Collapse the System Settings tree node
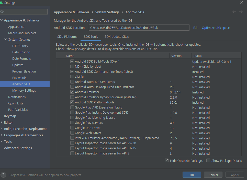 click(6, 39)
